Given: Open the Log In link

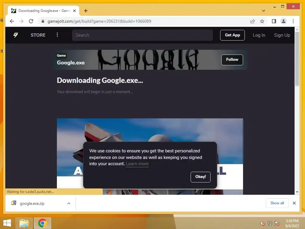Looking at the screenshot, I should (x=259, y=35).
